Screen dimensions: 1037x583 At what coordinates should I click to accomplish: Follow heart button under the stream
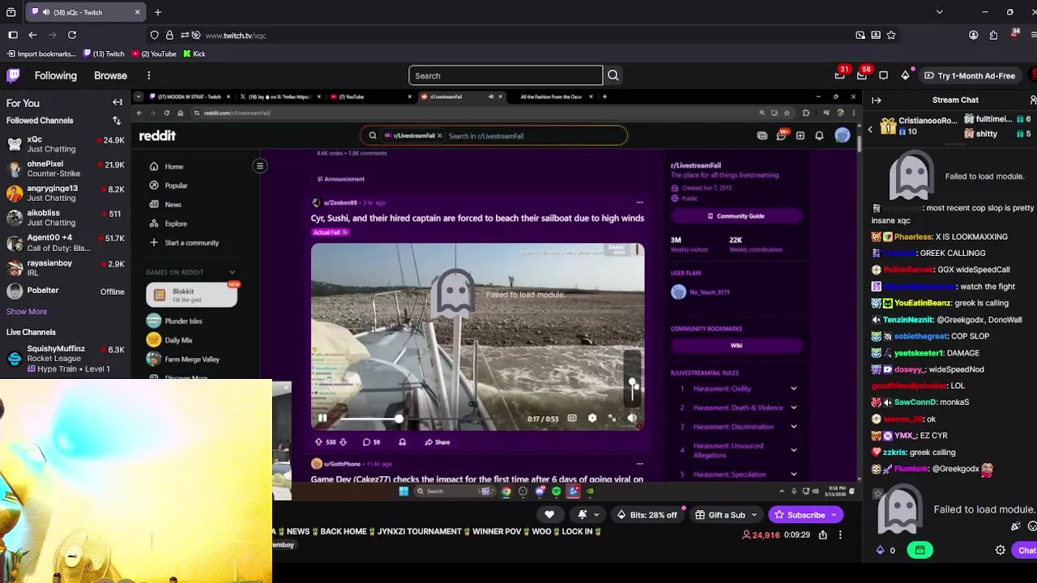tap(549, 515)
